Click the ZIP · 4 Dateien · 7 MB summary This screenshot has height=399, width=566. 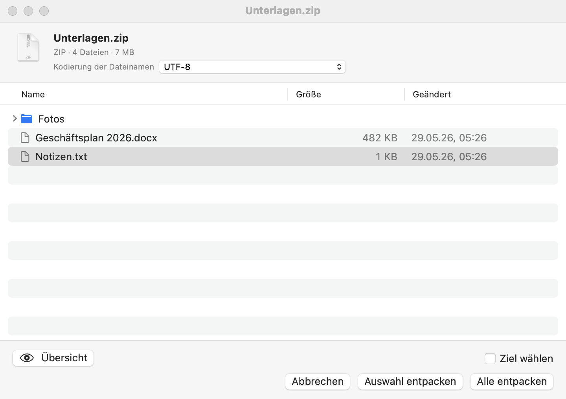[x=94, y=52]
